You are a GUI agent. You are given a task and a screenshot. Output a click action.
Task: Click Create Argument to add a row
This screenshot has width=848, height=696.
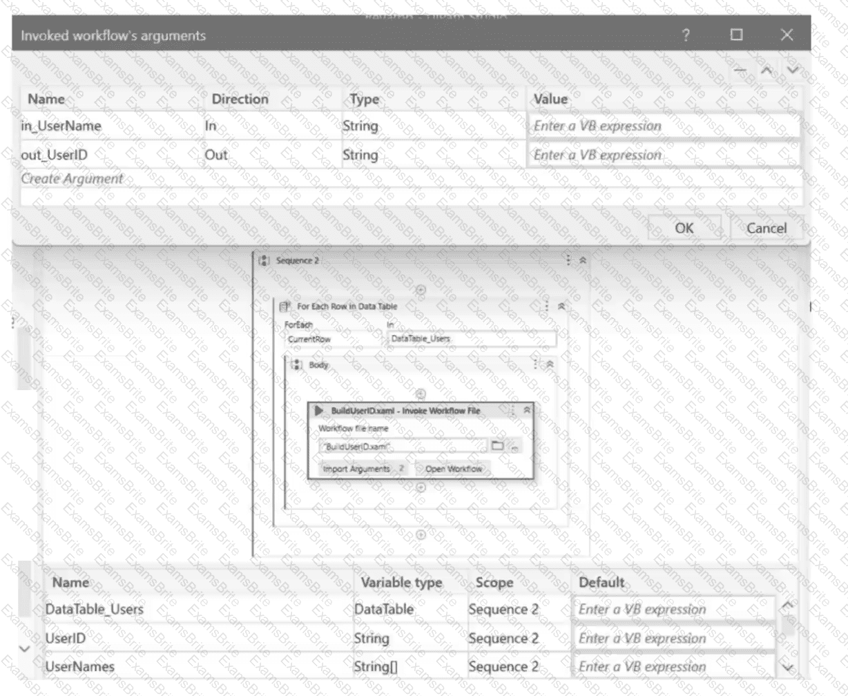[x=72, y=178]
